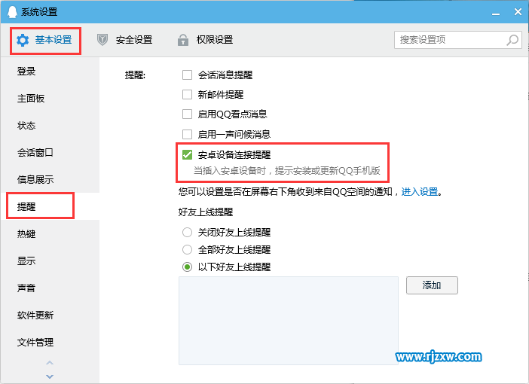Click the 添加 button
The image size is (529, 384).
click(x=432, y=285)
